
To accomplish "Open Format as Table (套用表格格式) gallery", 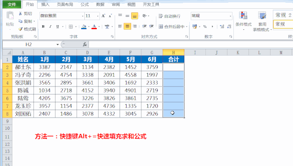I will point(262,21).
